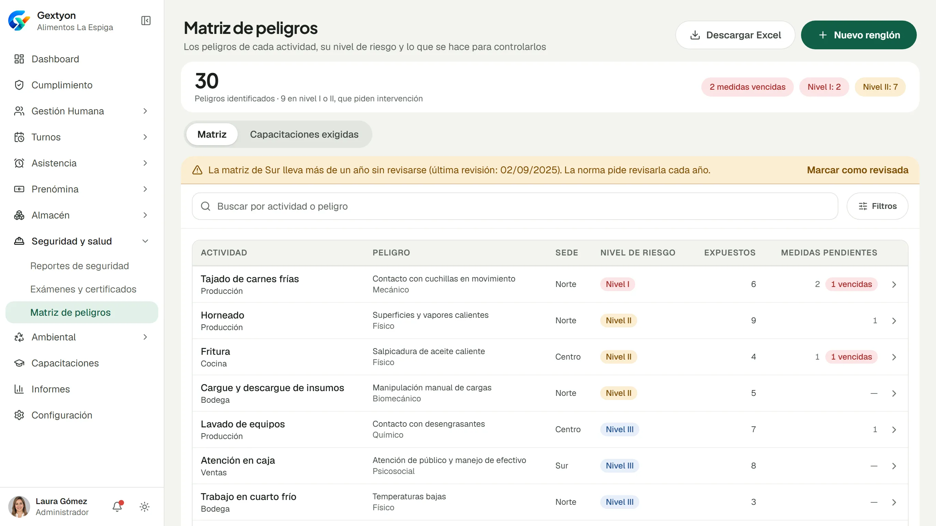Collapse the sidebar panel icon

146,21
